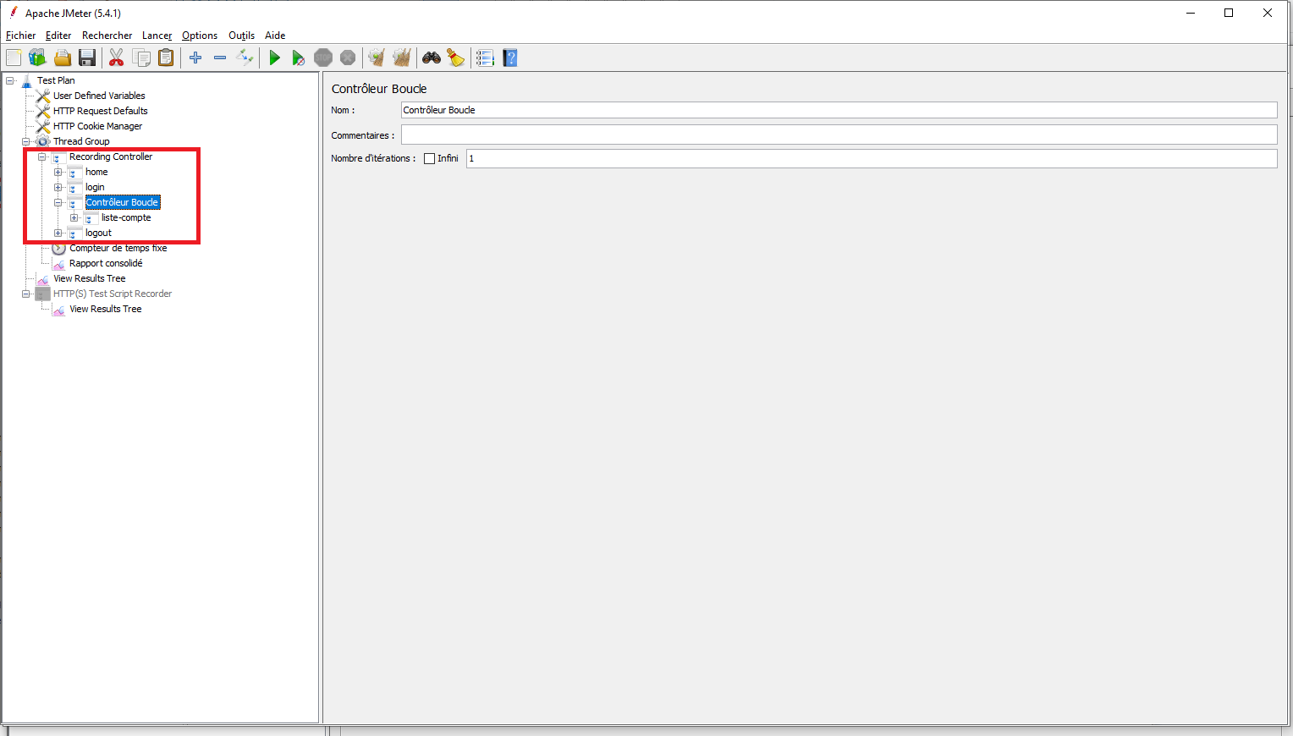
Task: Click the Compteur de temps fixe clock icon
Action: click(x=58, y=248)
